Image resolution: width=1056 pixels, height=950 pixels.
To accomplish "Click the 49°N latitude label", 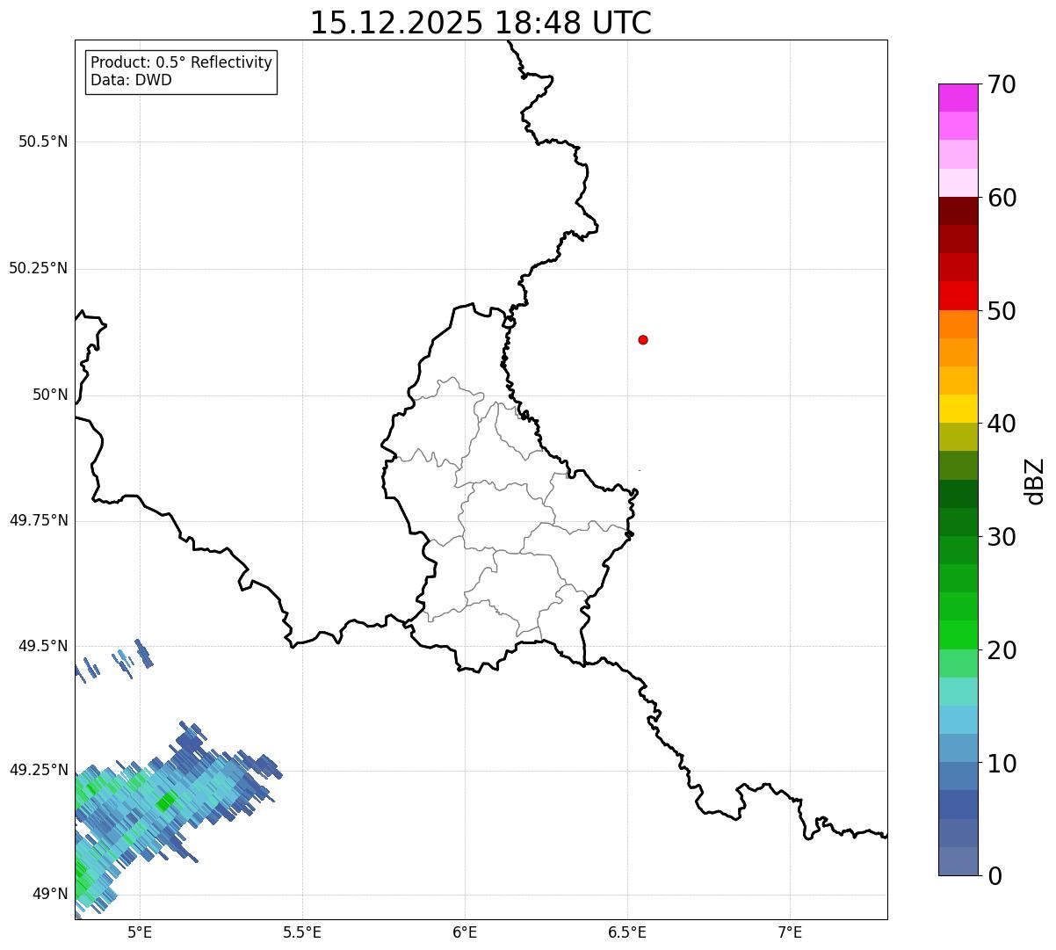I will coord(50,894).
